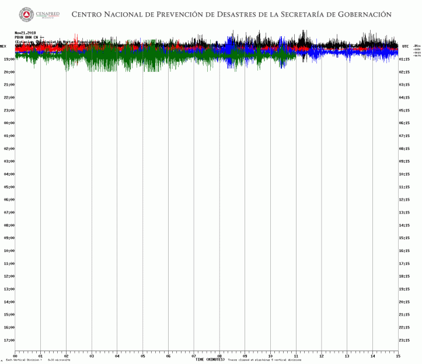Click the 12:00 local time row label
The image size is (422, 364).
(x=8, y=276)
